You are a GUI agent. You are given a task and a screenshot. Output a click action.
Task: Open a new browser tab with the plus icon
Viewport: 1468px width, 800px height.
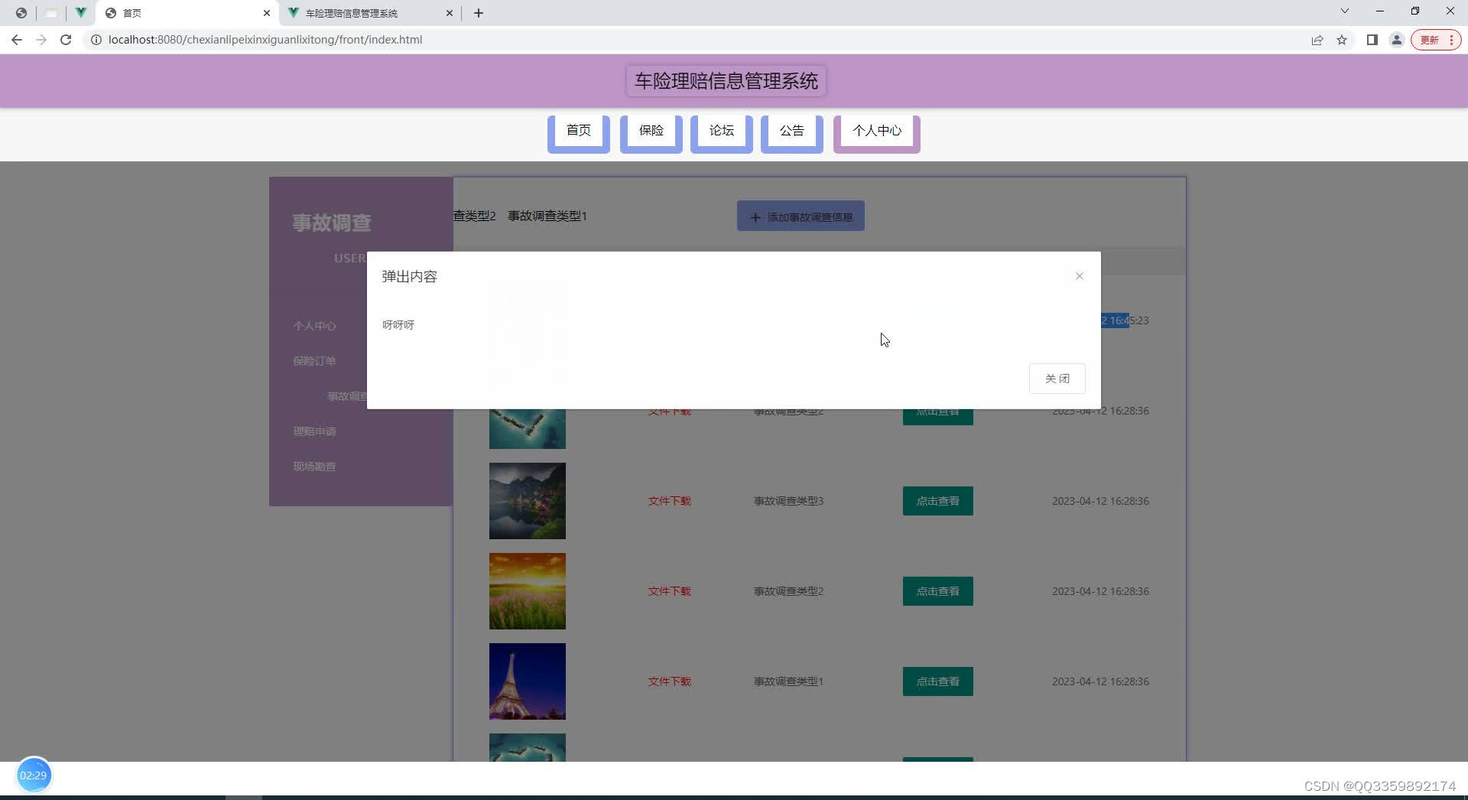(479, 13)
